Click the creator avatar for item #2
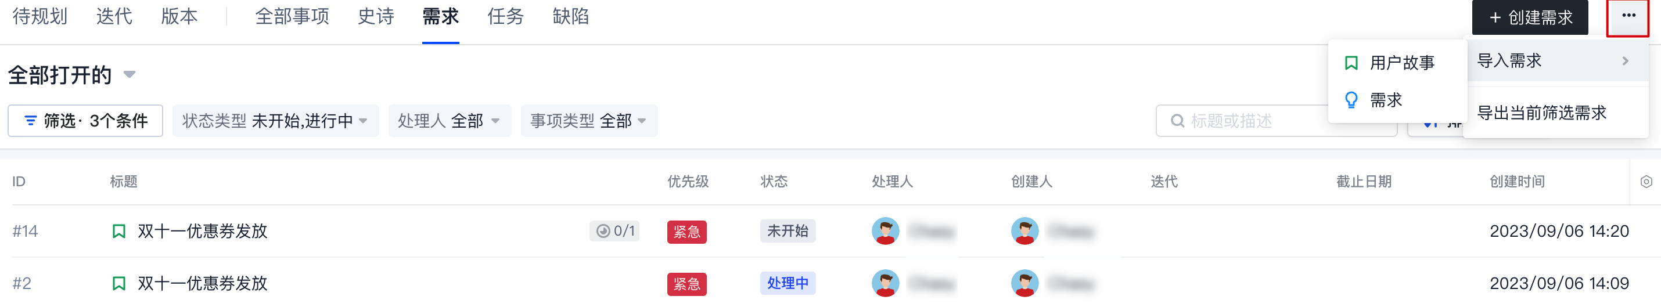This screenshot has height=307, width=1661. pos(1024,283)
